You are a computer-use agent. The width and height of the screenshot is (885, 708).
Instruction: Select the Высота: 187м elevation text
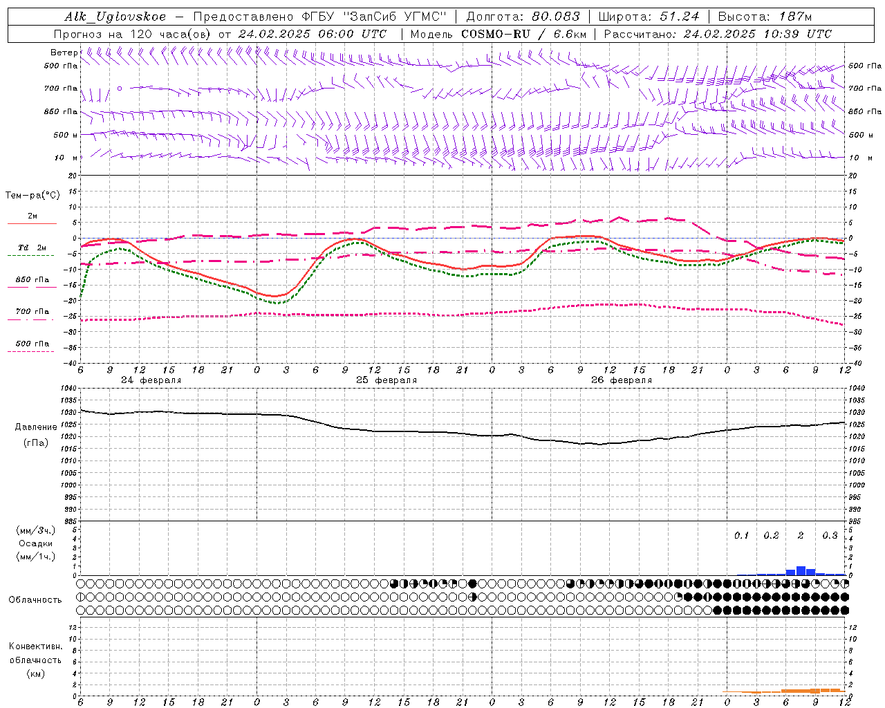click(765, 17)
